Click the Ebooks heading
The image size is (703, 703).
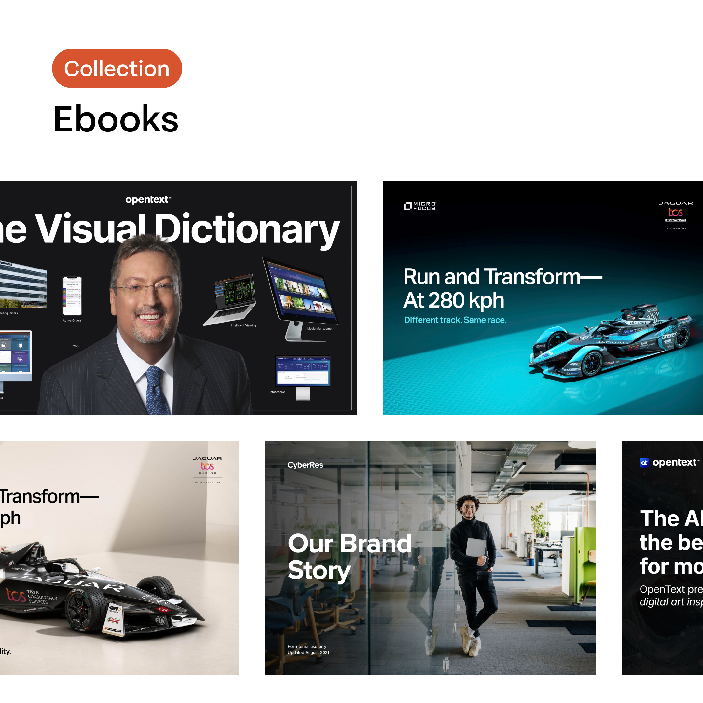pyautogui.click(x=116, y=119)
